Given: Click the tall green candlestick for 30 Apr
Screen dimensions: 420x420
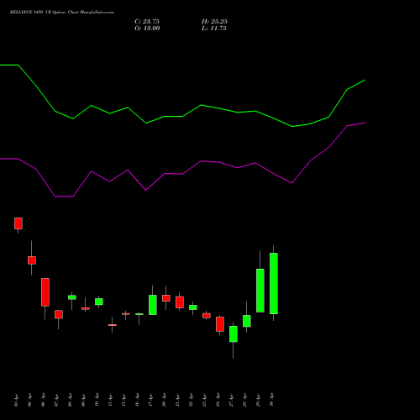Looking at the screenshot, I should coord(274,283).
